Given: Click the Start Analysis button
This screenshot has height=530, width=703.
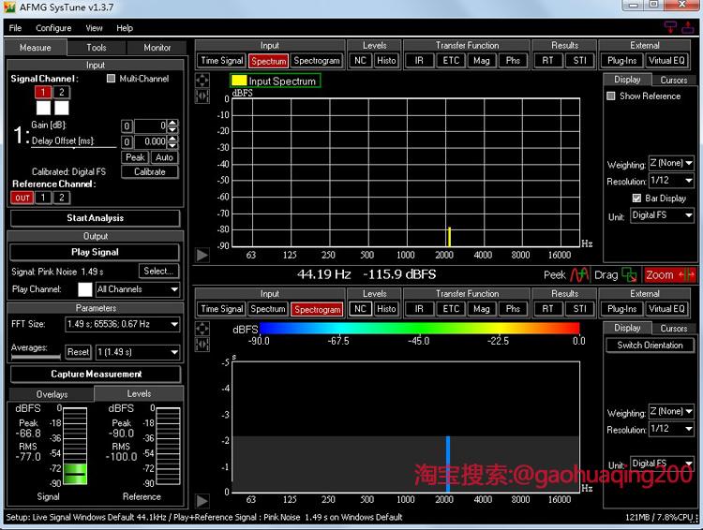Looking at the screenshot, I should [x=95, y=218].
